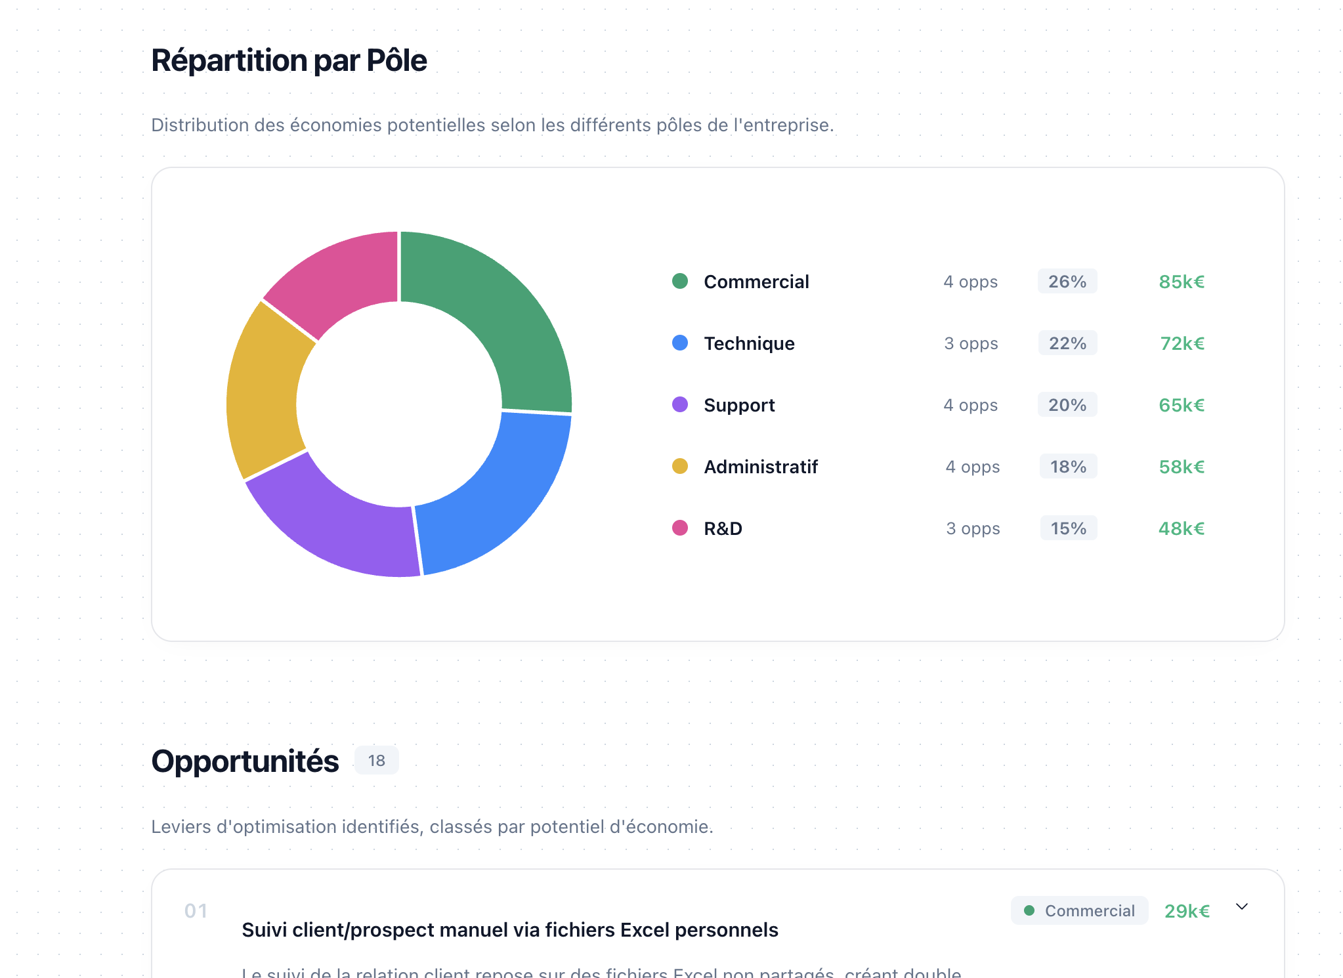Click the 29k€ amount on opportunity 01
1343x978 pixels.
pos(1187,910)
